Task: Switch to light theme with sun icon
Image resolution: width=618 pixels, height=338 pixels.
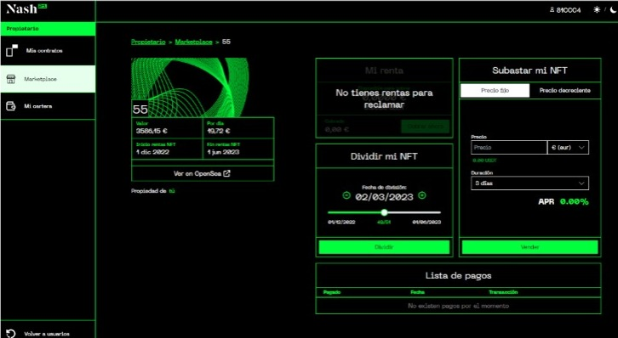Action: coord(597,10)
